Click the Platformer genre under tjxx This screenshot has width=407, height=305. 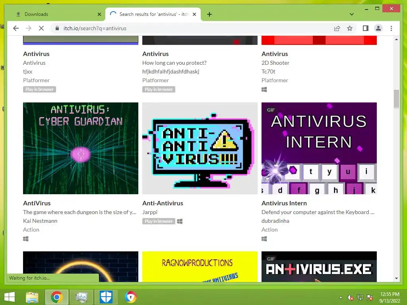[36, 80]
